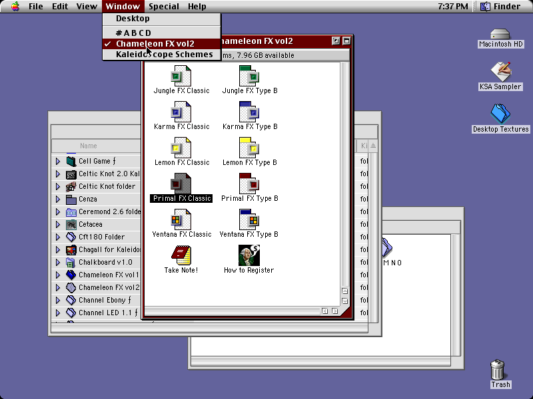The height and width of the screenshot is (399, 533).
Task: Click the sort order button beside Ki column
Action: (373, 146)
